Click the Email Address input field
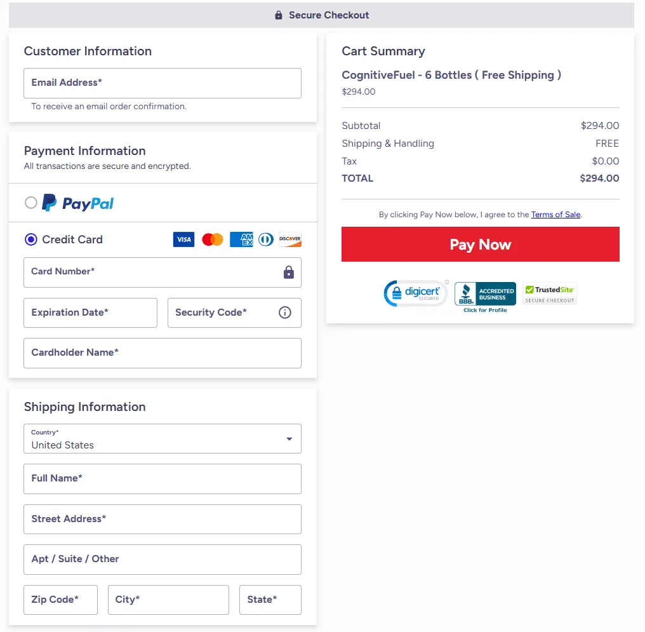Screen dimensions: 645x632 pos(163,83)
